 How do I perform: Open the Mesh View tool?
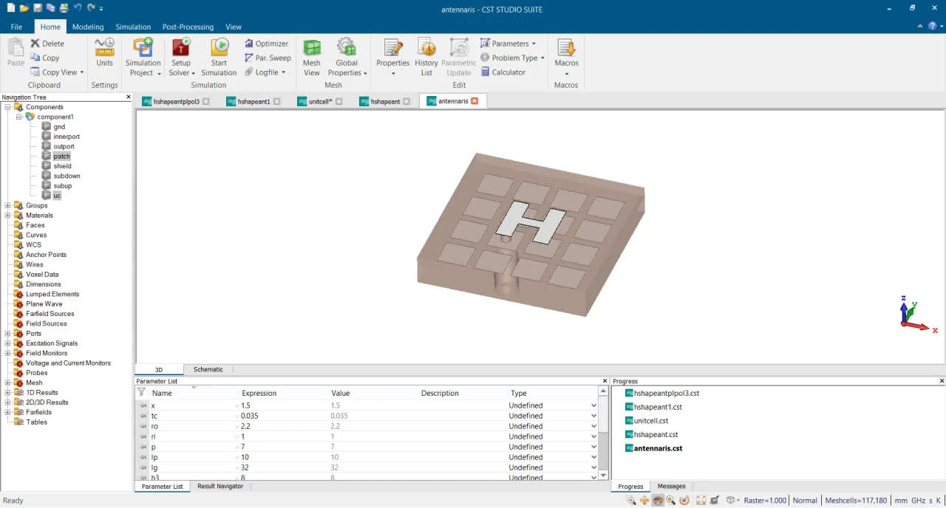coord(312,49)
